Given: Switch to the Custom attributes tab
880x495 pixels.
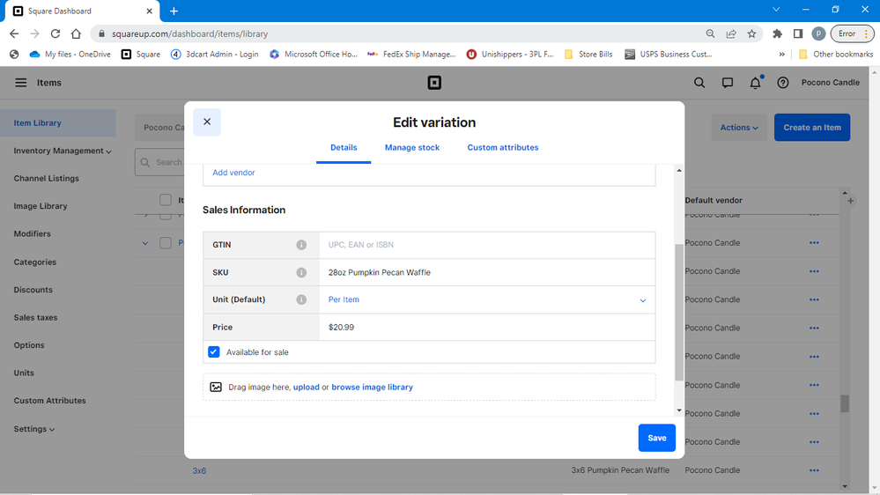Looking at the screenshot, I should [502, 147].
